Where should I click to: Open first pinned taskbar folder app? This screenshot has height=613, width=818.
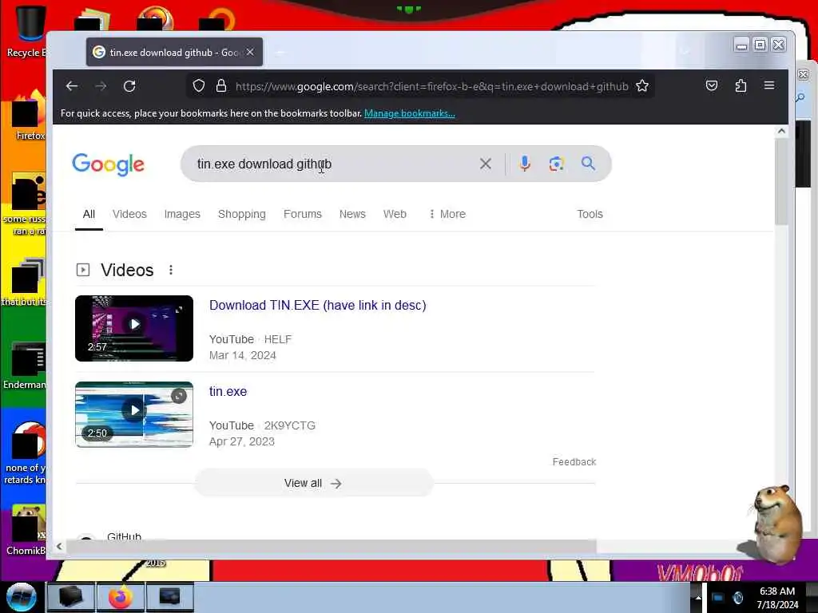click(x=71, y=597)
